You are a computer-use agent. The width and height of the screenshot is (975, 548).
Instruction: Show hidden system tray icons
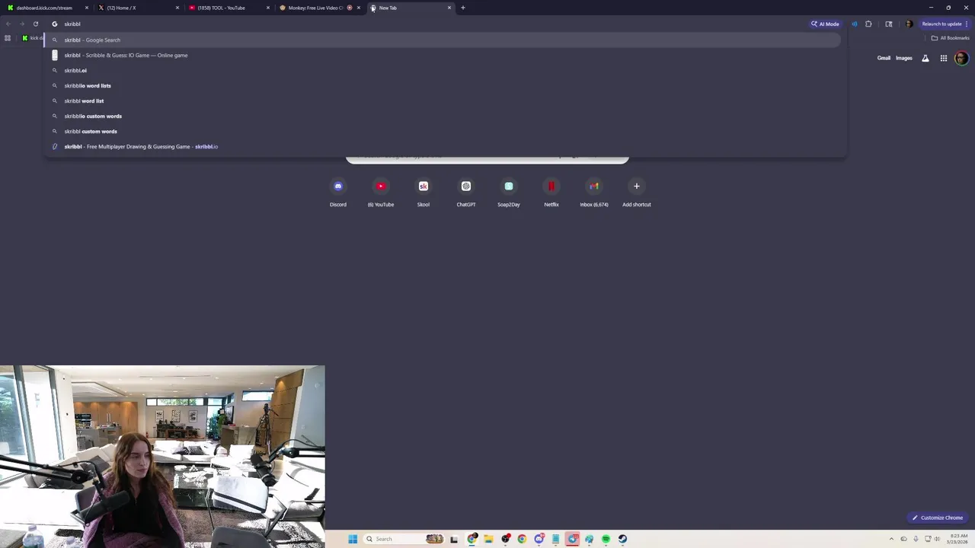(x=891, y=539)
